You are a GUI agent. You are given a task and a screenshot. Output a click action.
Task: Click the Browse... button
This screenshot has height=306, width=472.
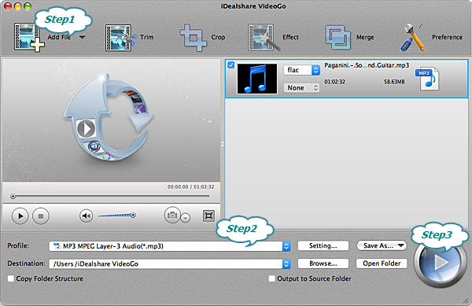click(323, 264)
